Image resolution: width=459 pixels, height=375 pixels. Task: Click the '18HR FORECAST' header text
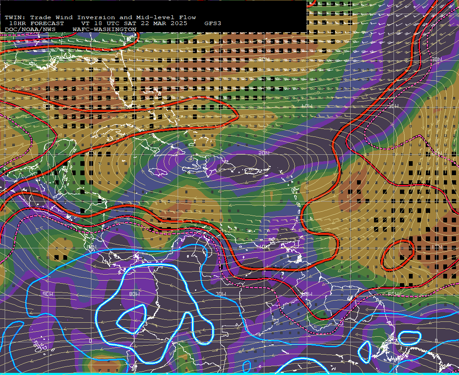(37, 23)
